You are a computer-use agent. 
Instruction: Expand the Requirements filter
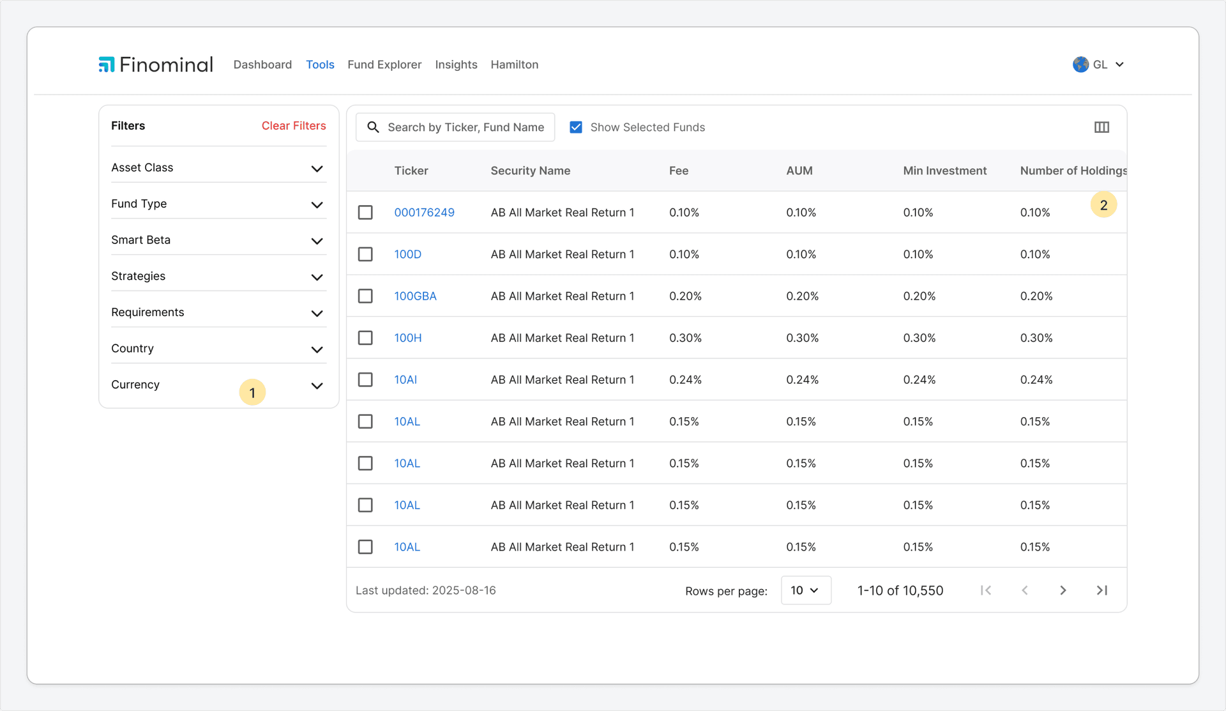click(x=218, y=312)
